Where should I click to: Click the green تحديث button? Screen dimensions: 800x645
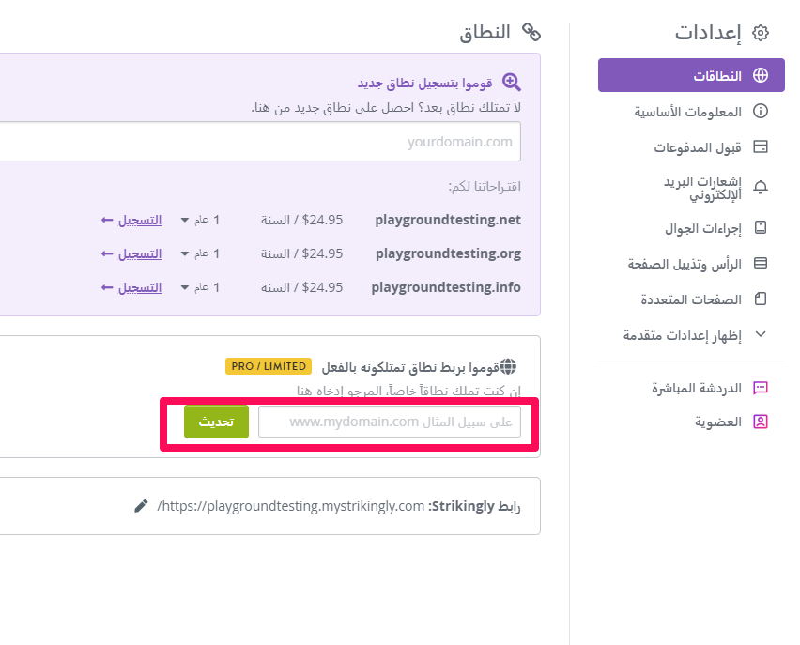tap(216, 422)
